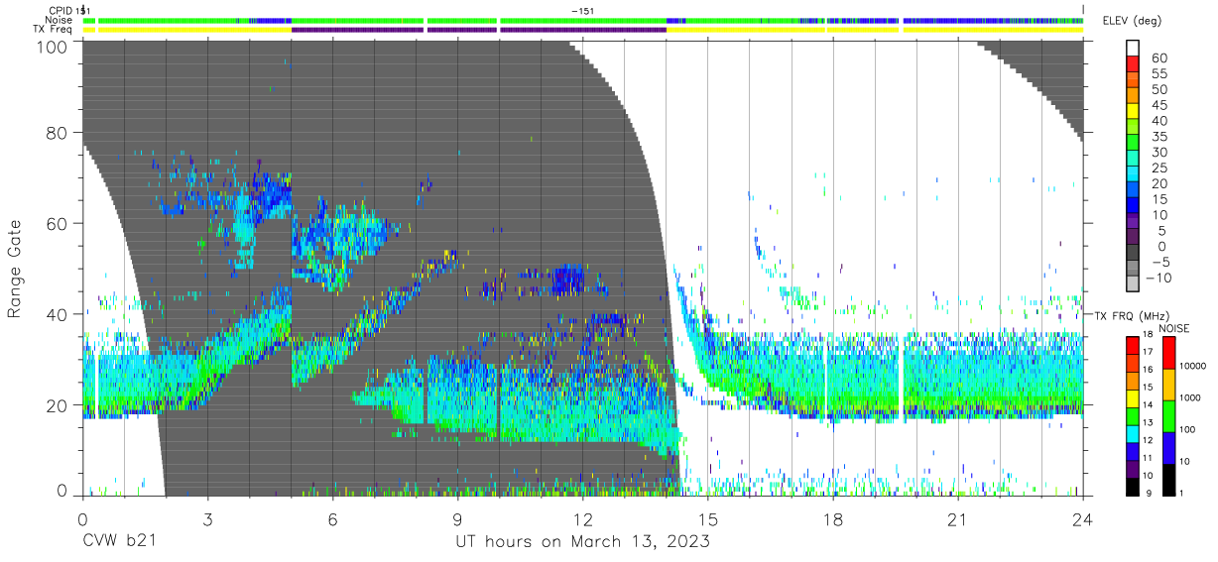Screen dimensions: 1218x562
Task: Select the 'Noise' strip label at top left
Action: (60, 20)
